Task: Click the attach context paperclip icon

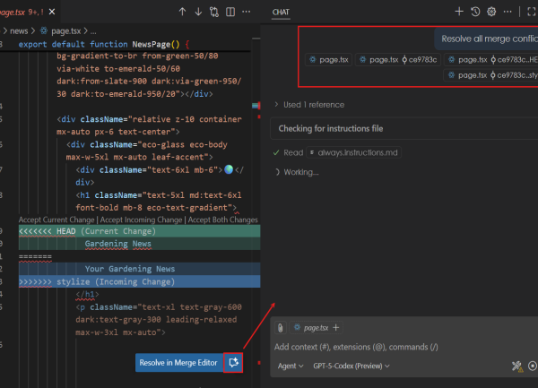Action: (281, 328)
